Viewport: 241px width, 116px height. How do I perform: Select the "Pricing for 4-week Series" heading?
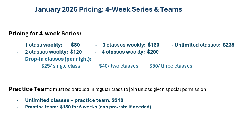click(x=45, y=34)
